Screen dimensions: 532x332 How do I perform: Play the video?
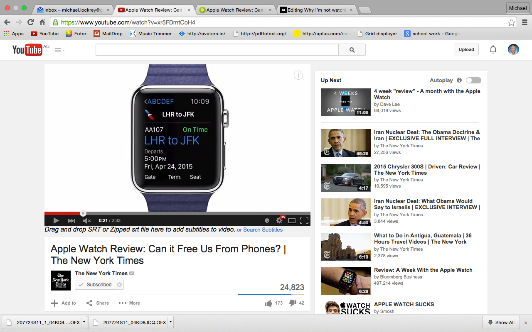56,220
